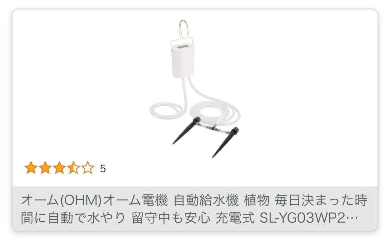Click the 充電式 text in the second line
The image size is (390, 241).
coord(235,218)
